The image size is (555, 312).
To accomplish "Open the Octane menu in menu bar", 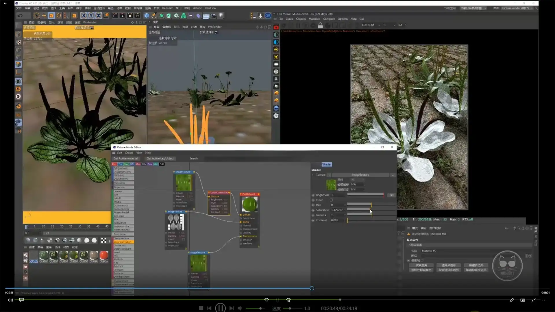I will tap(197, 8).
